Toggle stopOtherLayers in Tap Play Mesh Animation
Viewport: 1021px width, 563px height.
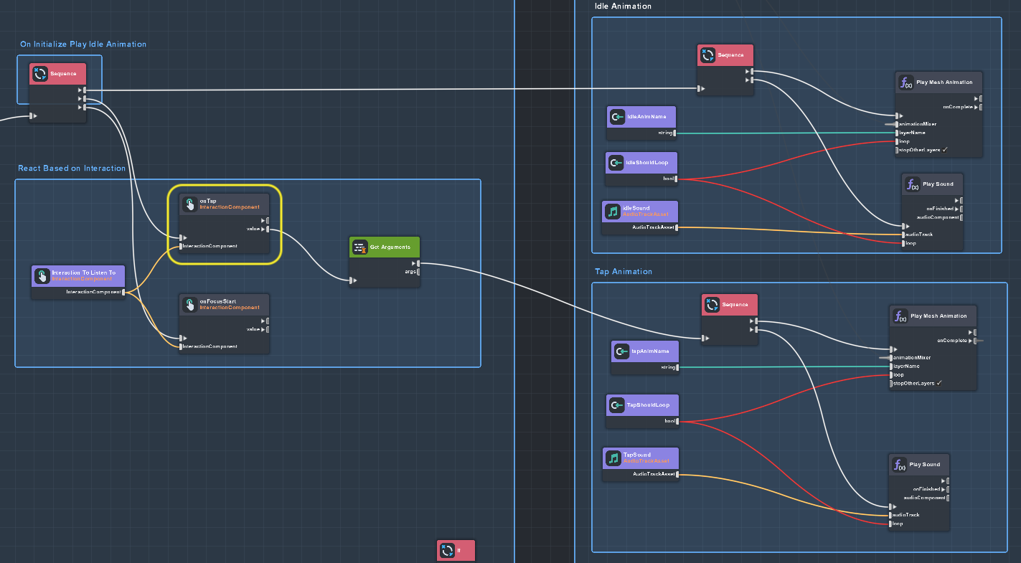(x=939, y=383)
